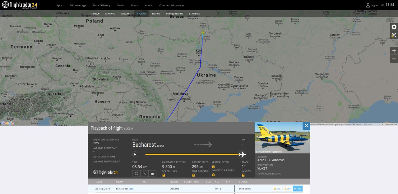
Task: Click the registration YL-KST
Action: (262, 168)
